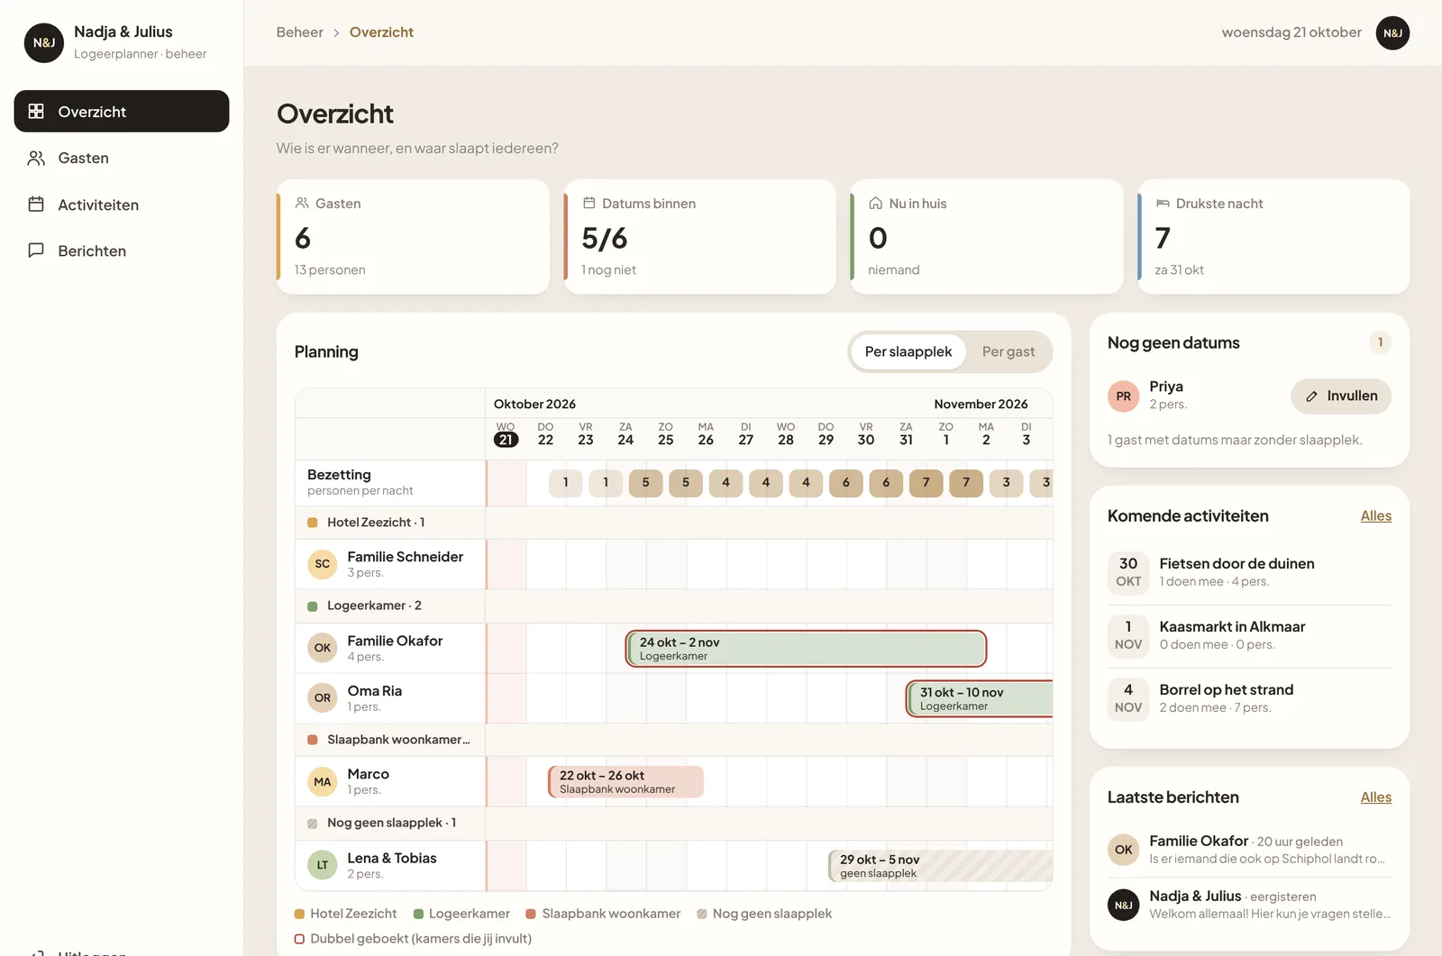This screenshot has width=1442, height=956.
Task: Click Lena & Tobias 29 okt – 5 nov bar
Action: tap(940, 866)
